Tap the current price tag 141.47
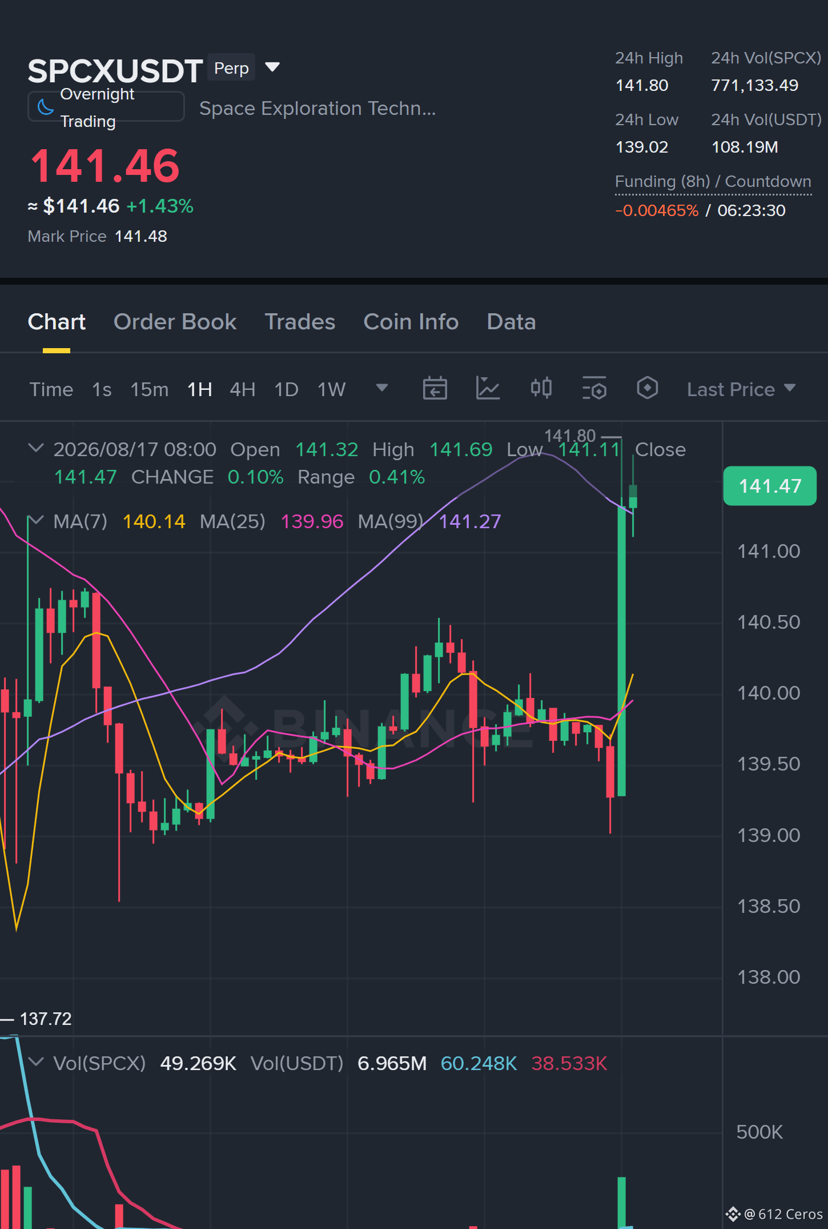This screenshot has width=828, height=1229. point(770,486)
